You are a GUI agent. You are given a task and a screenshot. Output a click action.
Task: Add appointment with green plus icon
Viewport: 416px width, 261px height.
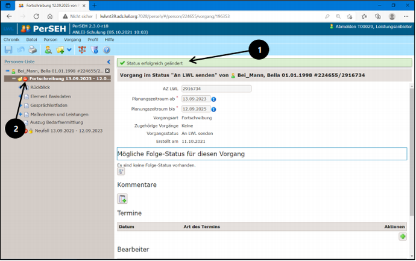(x=402, y=237)
